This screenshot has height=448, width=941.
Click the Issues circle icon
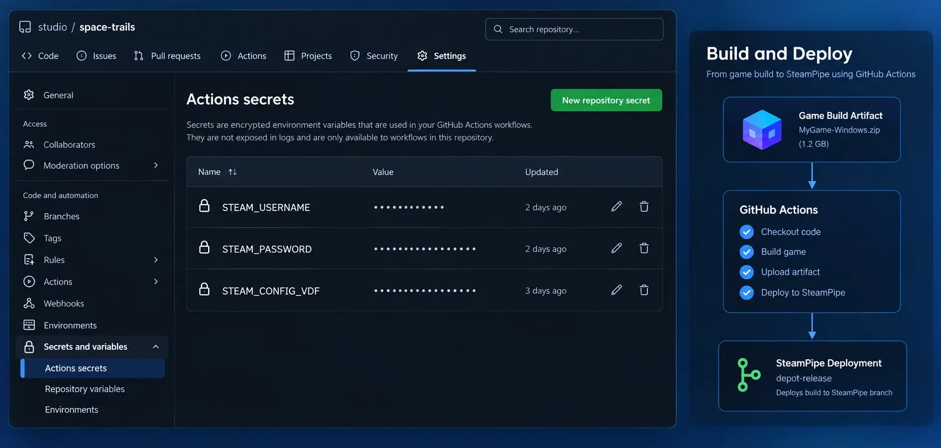(81, 56)
